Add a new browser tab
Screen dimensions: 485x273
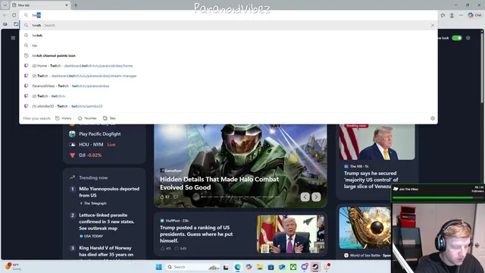tap(76, 5)
